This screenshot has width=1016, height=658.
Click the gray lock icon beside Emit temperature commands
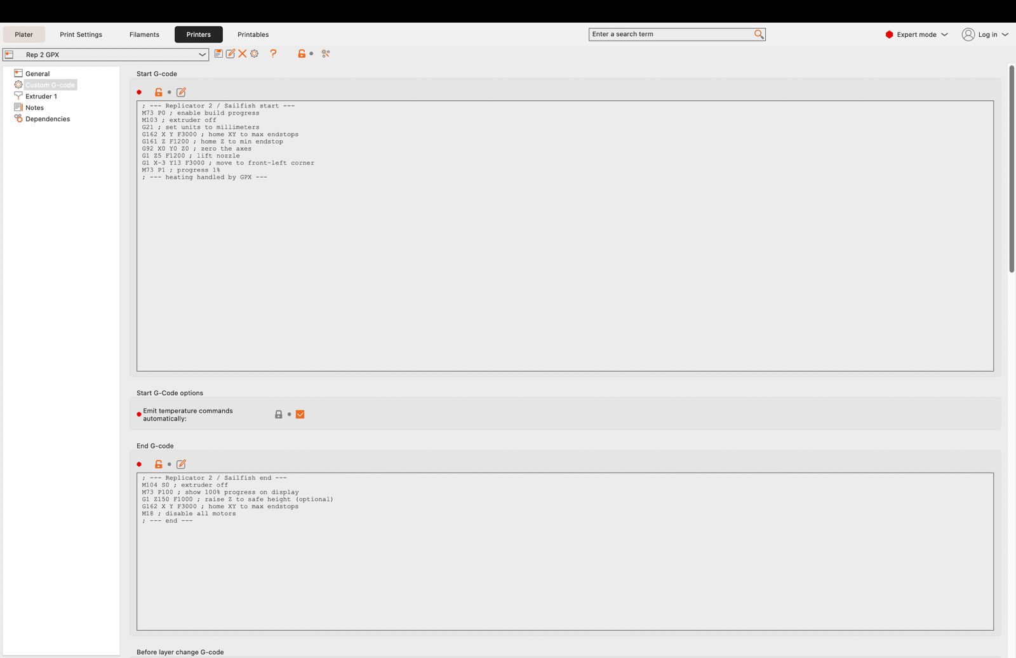click(278, 414)
